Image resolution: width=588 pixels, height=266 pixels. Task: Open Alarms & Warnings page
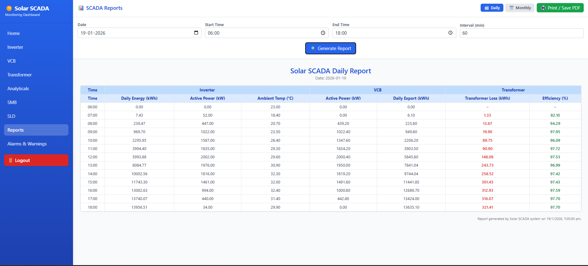coord(27,144)
